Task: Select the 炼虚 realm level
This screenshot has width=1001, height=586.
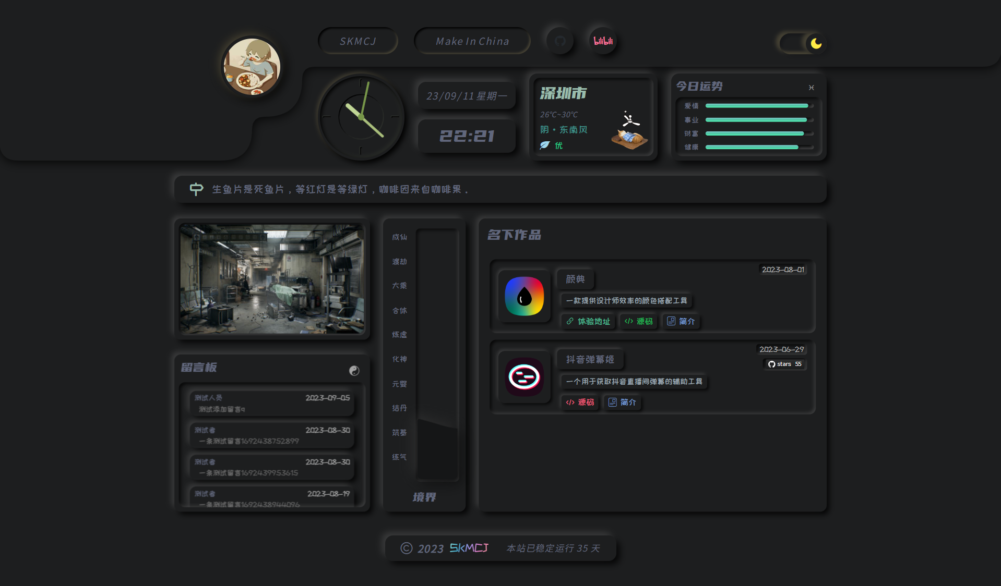Action: point(399,334)
